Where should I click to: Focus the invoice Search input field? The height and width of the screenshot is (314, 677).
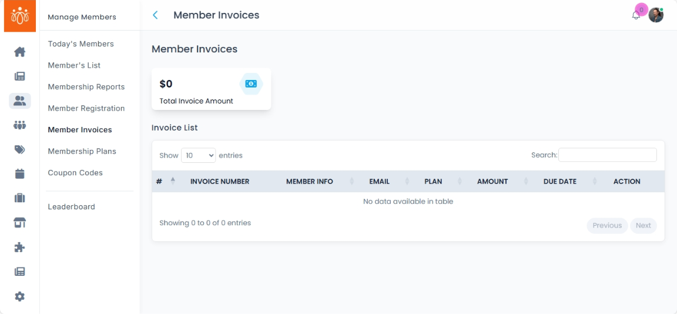pyautogui.click(x=607, y=155)
